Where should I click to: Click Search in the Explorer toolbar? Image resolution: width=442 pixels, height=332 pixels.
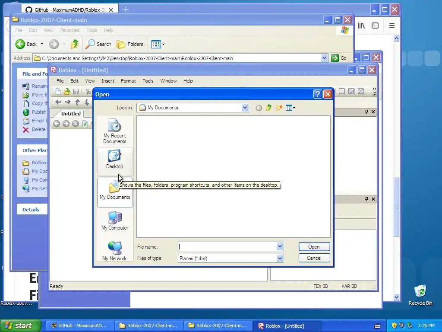coord(98,44)
